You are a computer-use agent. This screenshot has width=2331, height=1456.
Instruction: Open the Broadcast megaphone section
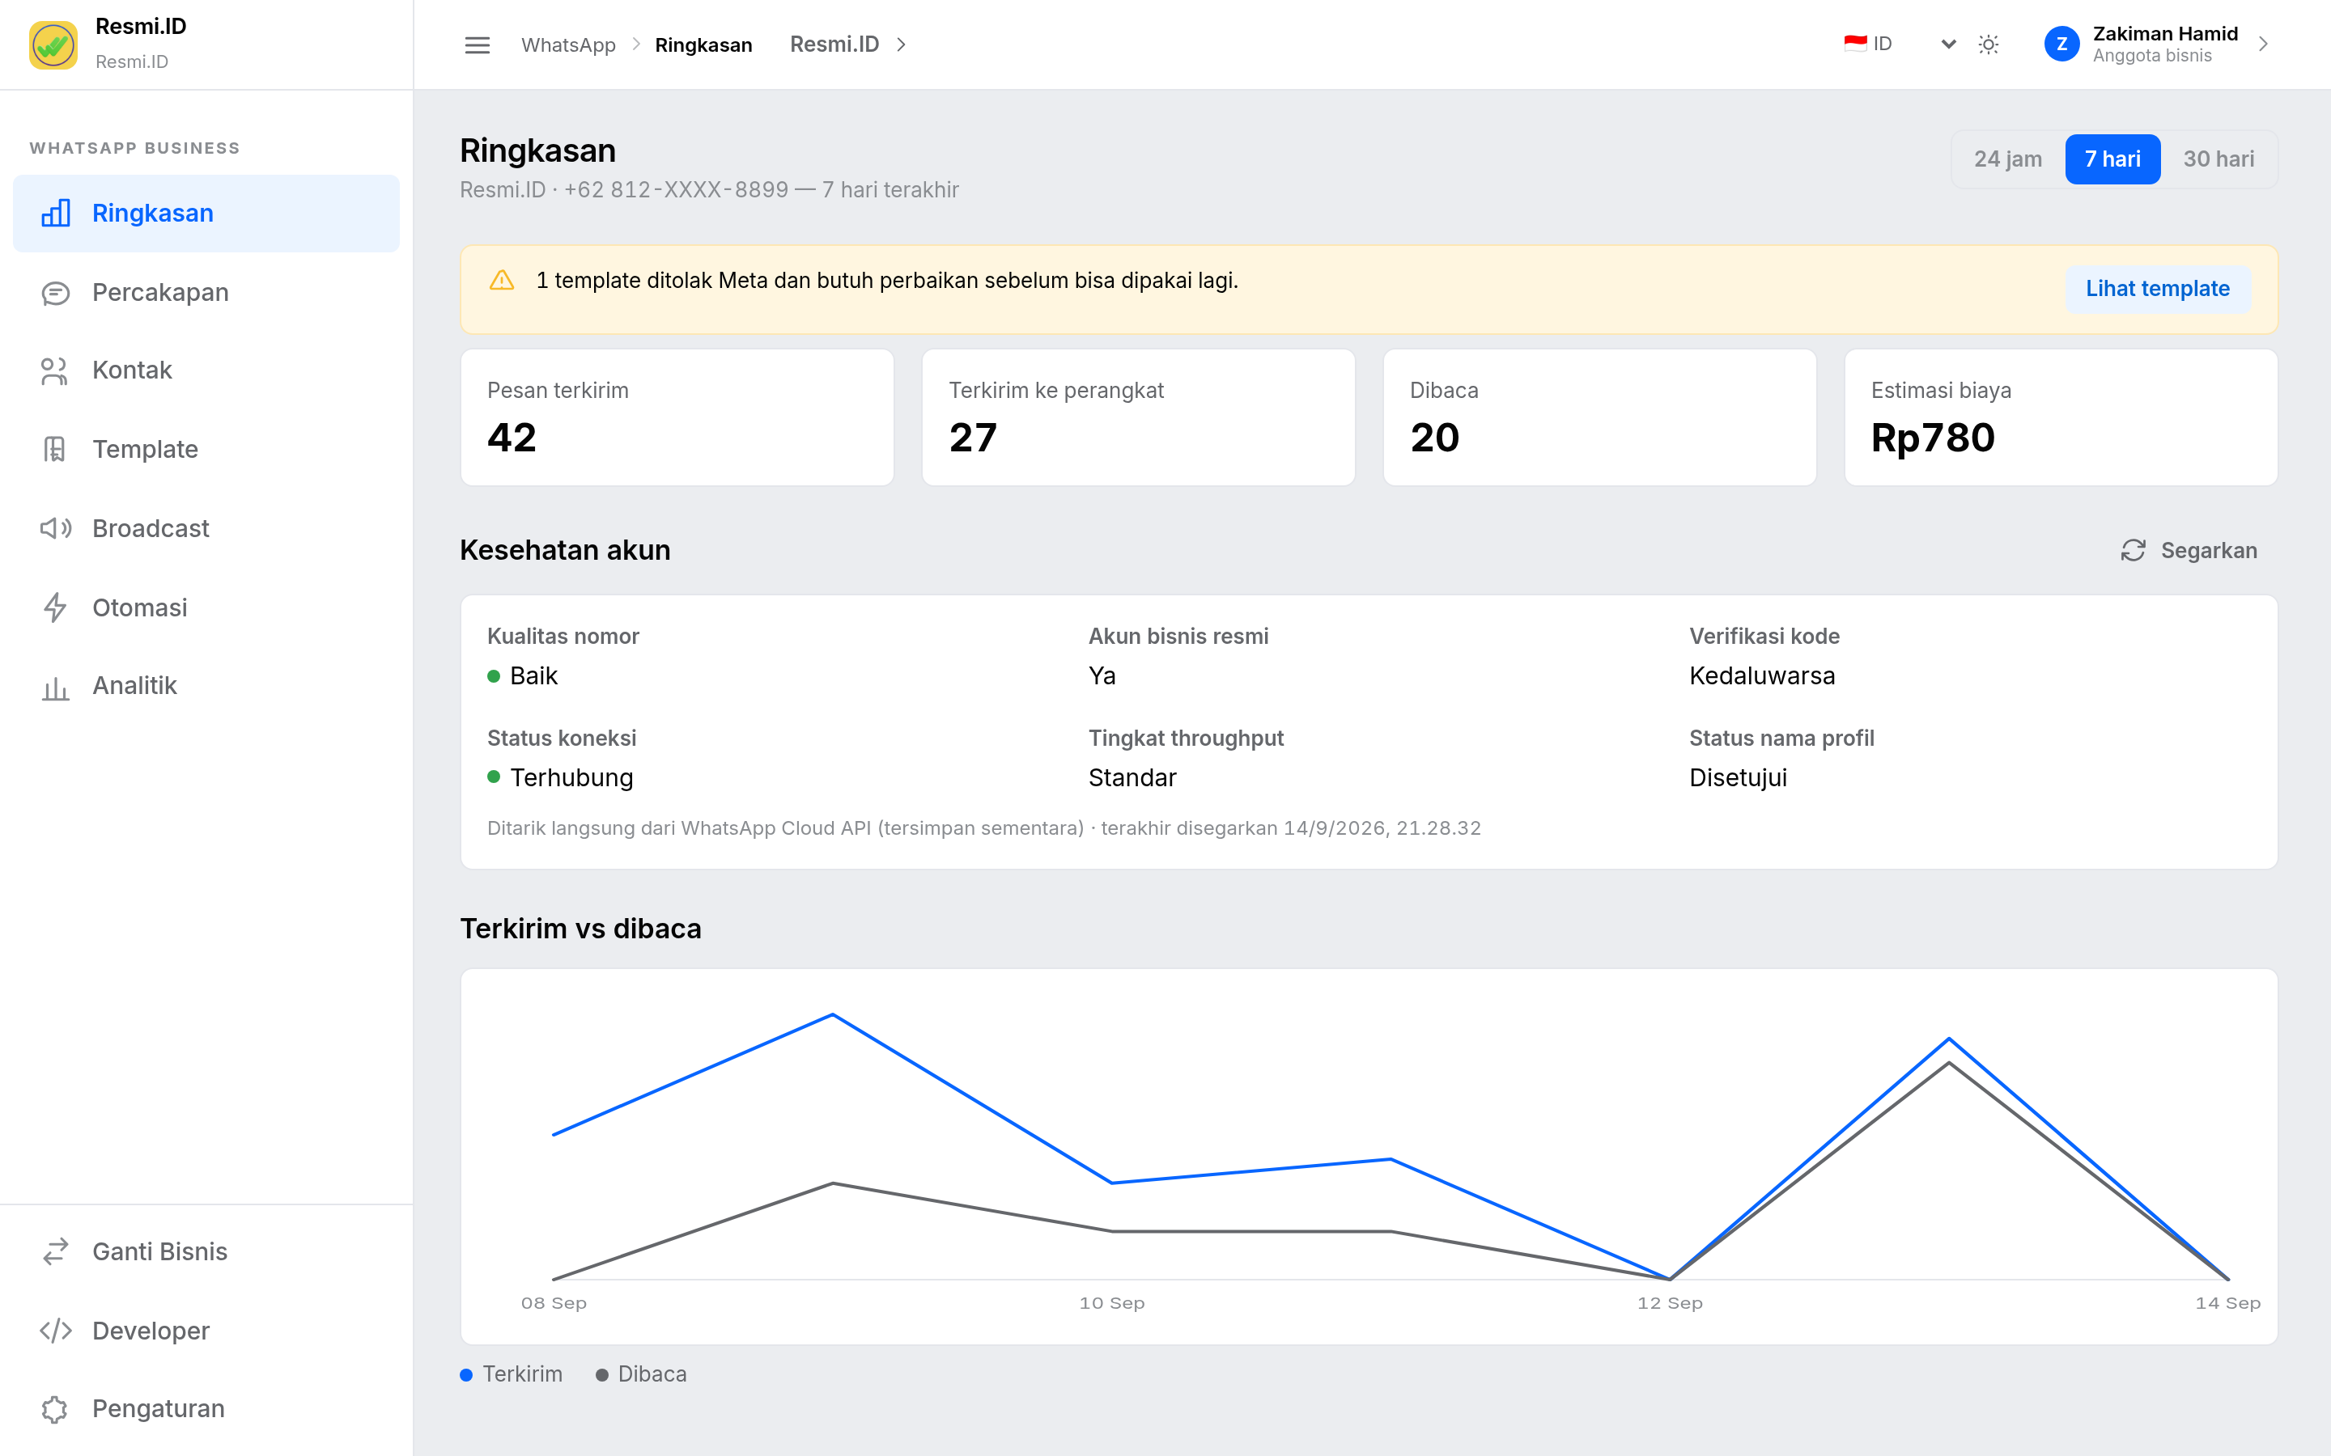coord(206,527)
